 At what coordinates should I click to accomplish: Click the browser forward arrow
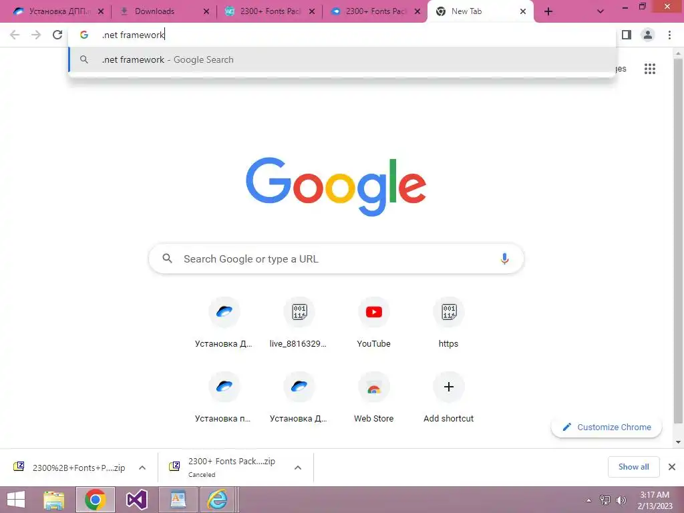(36, 35)
